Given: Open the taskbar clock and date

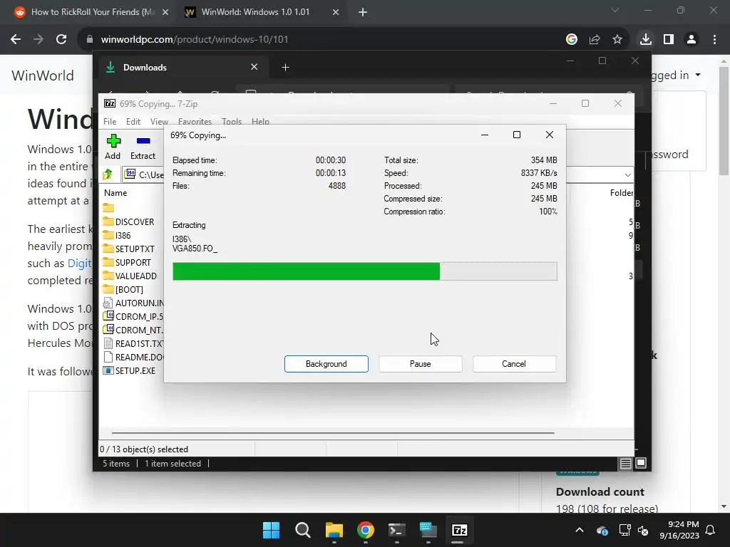Looking at the screenshot, I should coord(679,530).
